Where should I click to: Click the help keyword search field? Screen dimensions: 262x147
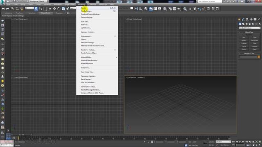(210, 1)
